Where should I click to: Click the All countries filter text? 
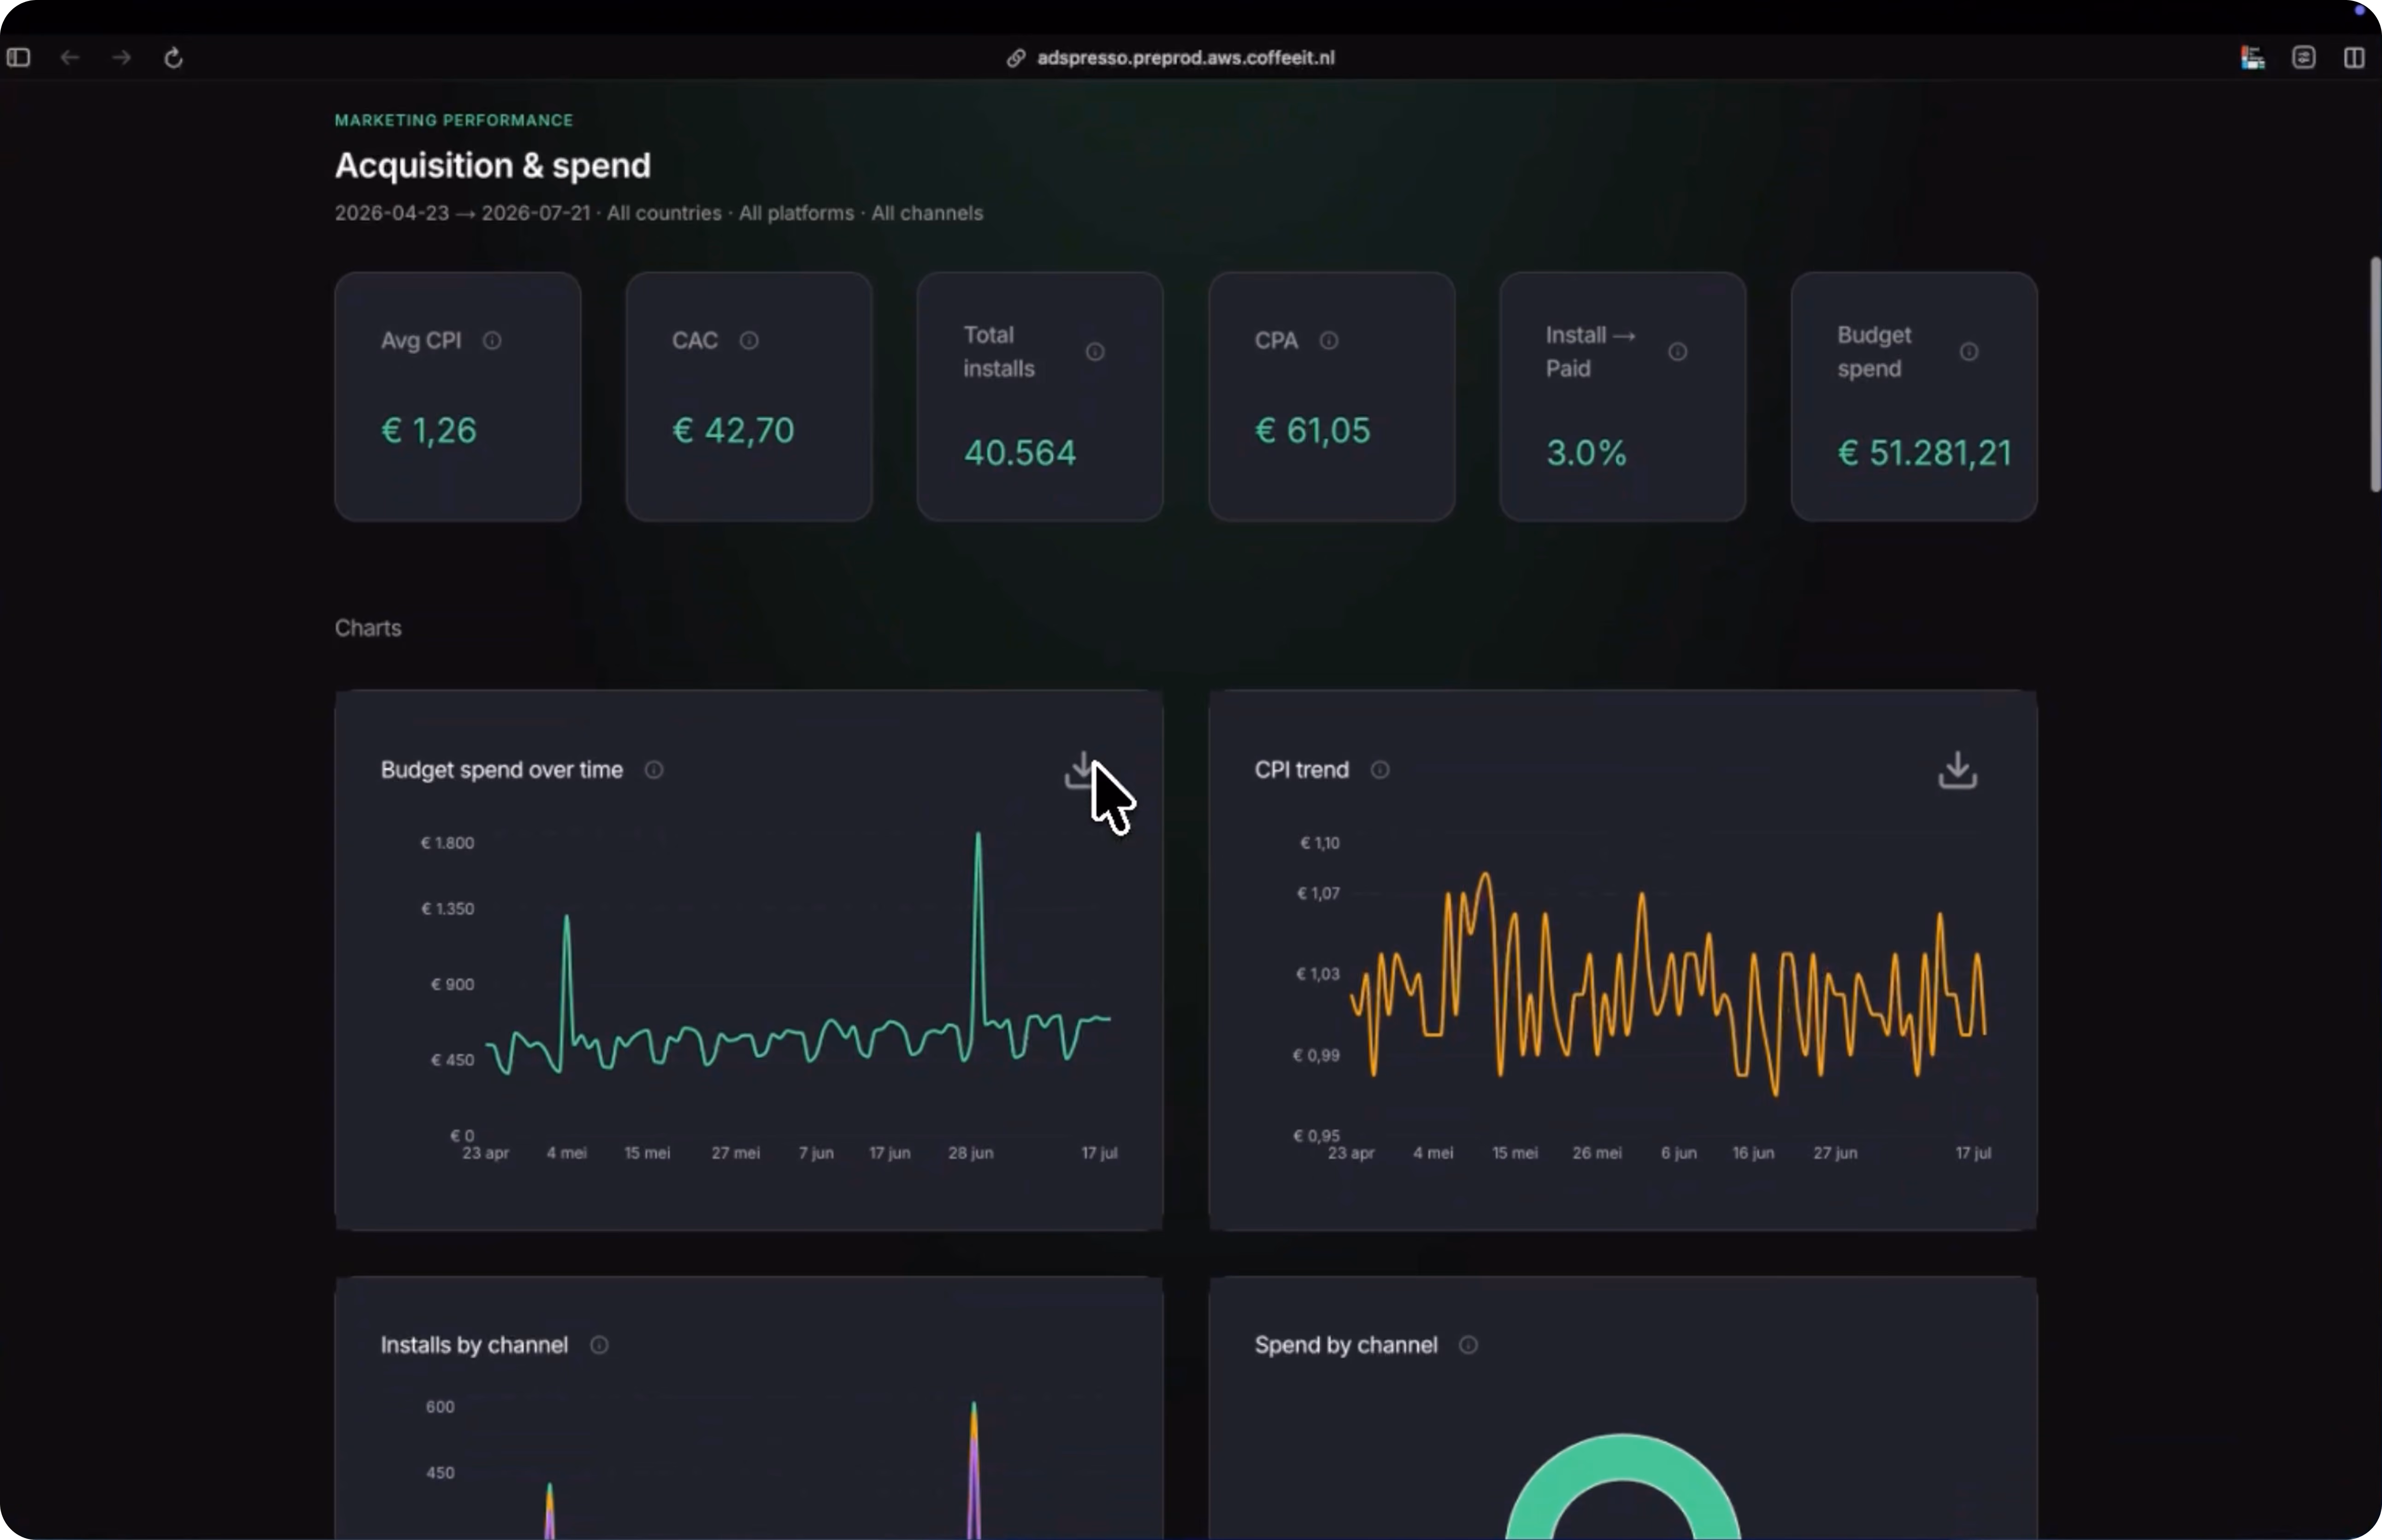tap(664, 213)
